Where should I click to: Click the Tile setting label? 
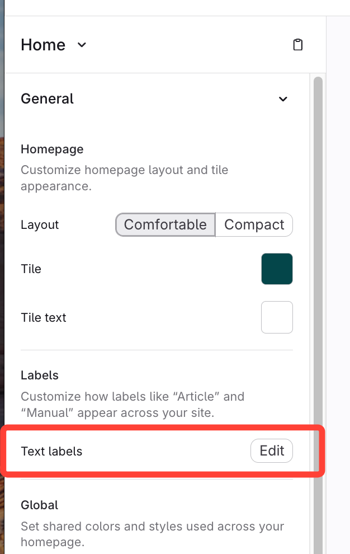pyautogui.click(x=31, y=269)
